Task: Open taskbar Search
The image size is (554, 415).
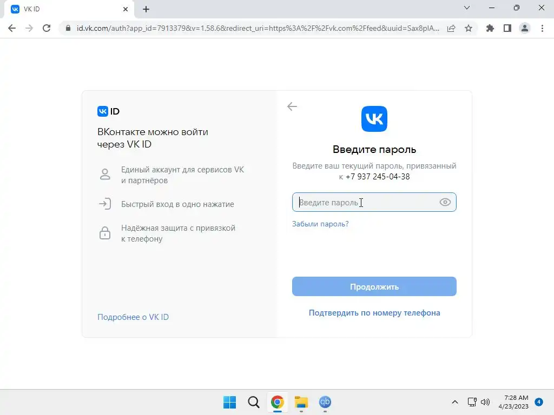Action: 253,402
